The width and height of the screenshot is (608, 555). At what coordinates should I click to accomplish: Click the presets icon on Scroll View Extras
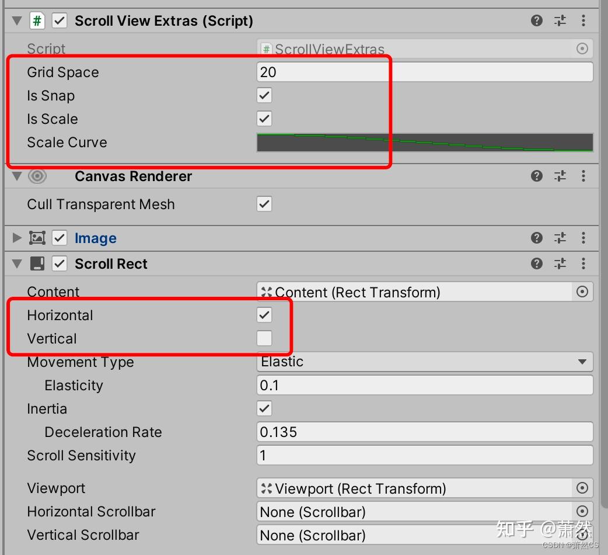[x=560, y=20]
